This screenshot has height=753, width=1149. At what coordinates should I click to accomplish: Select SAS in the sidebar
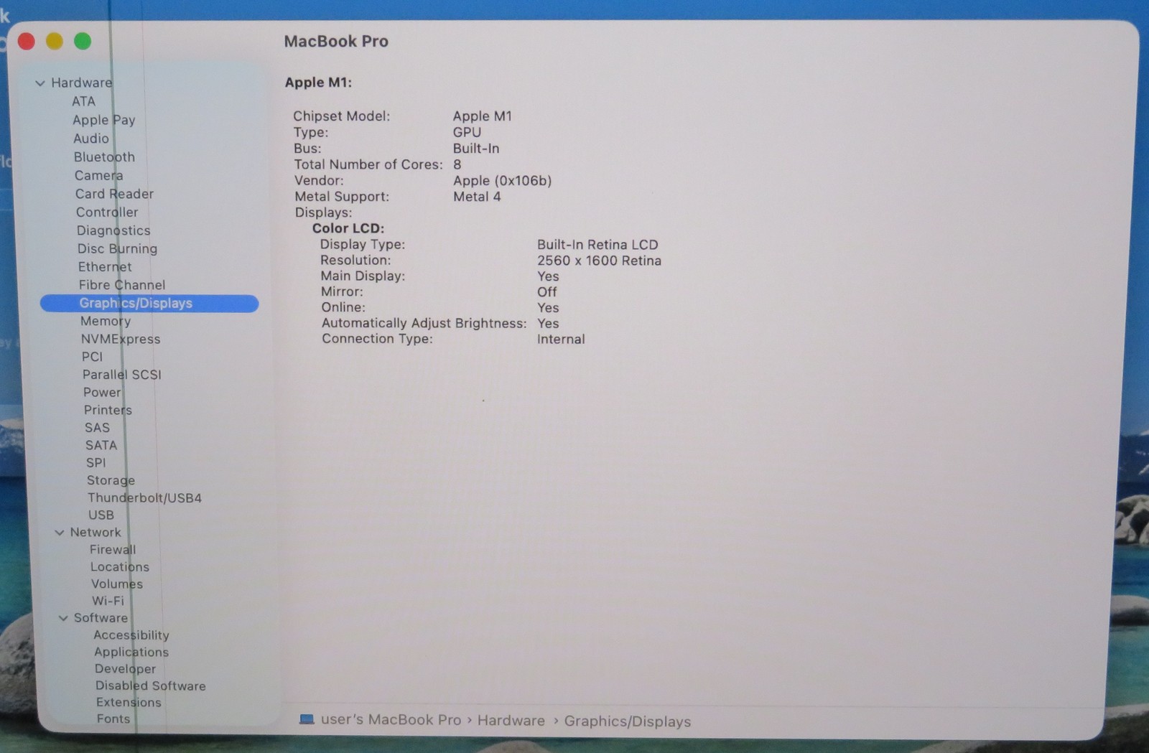point(97,428)
